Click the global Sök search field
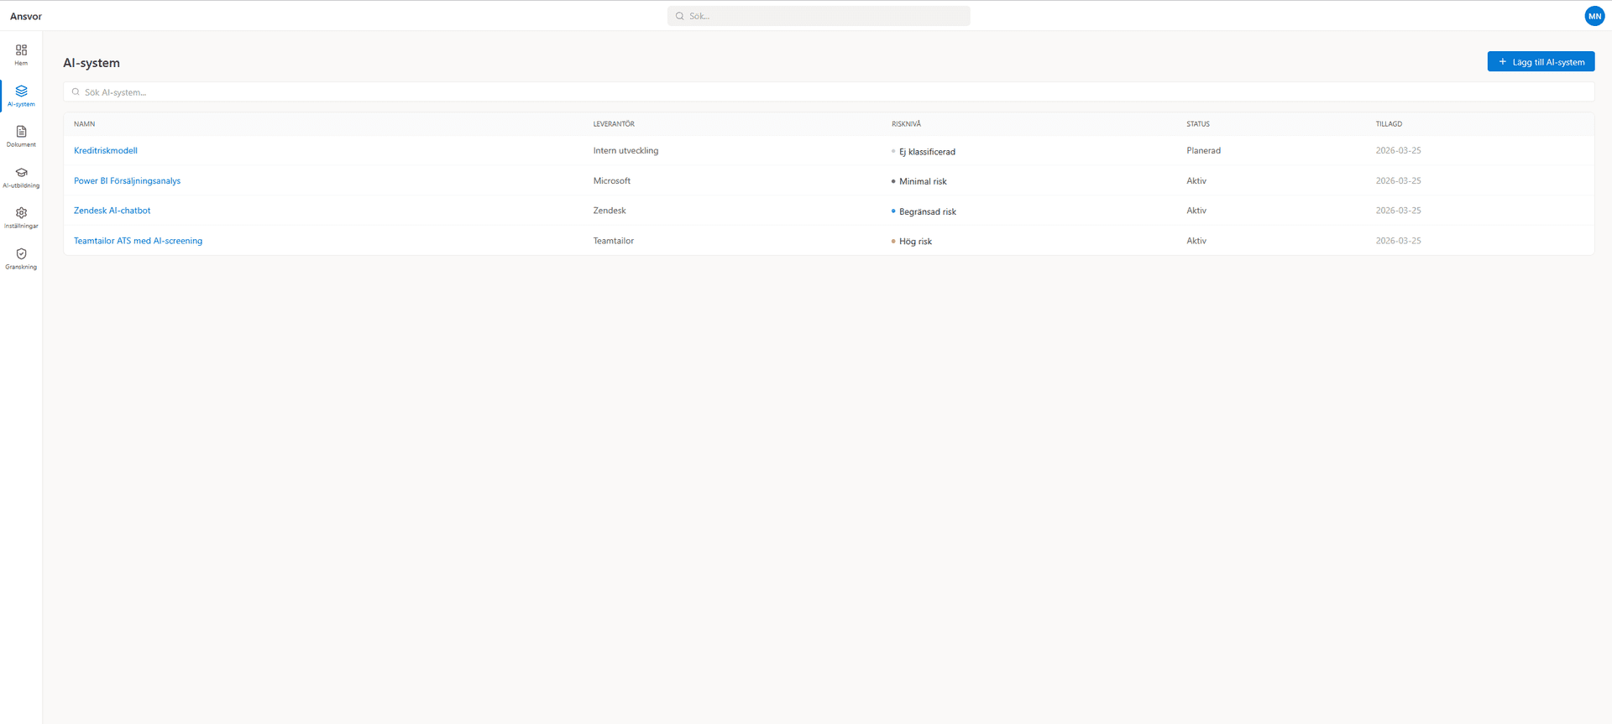Viewport: 1612px width, 724px height. click(819, 16)
